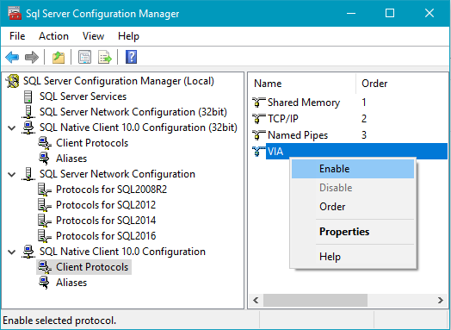451x330 pixels.
Task: Maximize the Configuration Manager window
Action: click(390, 13)
